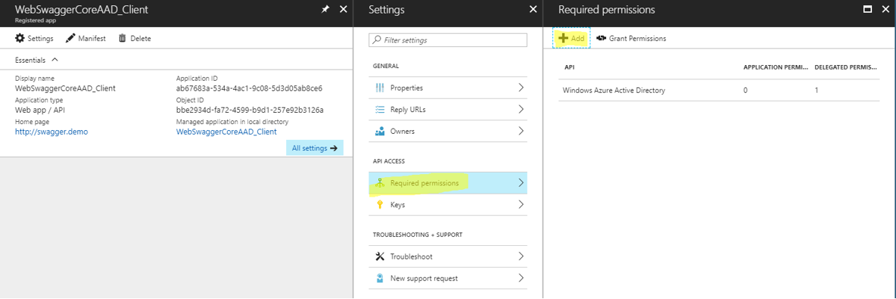Screen dimensions: 896x299
Task: Open Settings gear in registered app toolbar
Action: (x=34, y=38)
